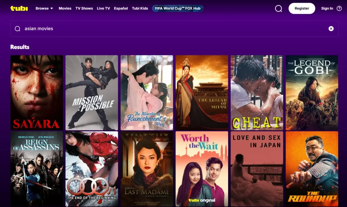Open The Legend of Gobi poster
Viewport: 347px width, 207px height.
(x=312, y=93)
